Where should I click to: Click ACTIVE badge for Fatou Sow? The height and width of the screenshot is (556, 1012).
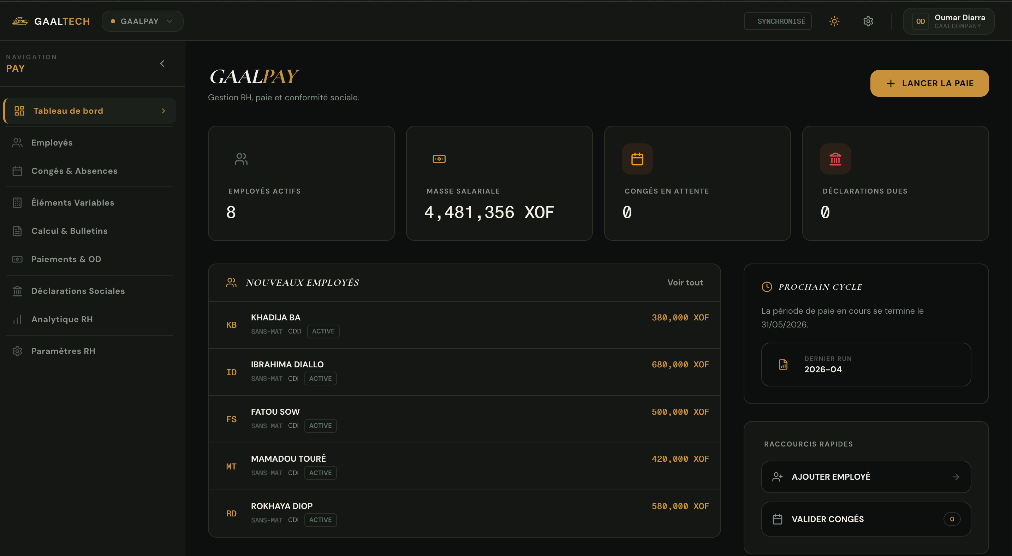point(321,426)
